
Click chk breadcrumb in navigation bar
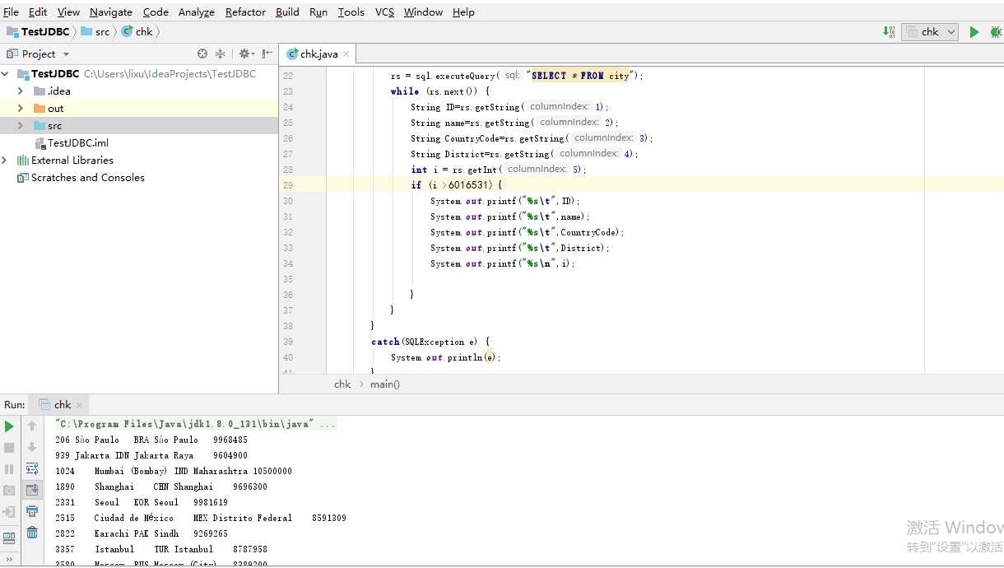(137, 31)
